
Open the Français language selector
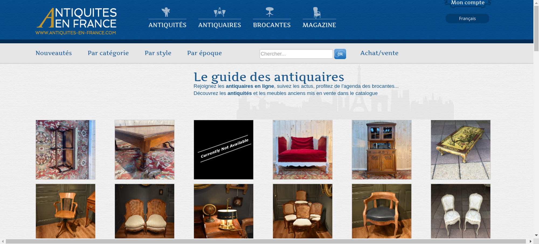pos(467,19)
